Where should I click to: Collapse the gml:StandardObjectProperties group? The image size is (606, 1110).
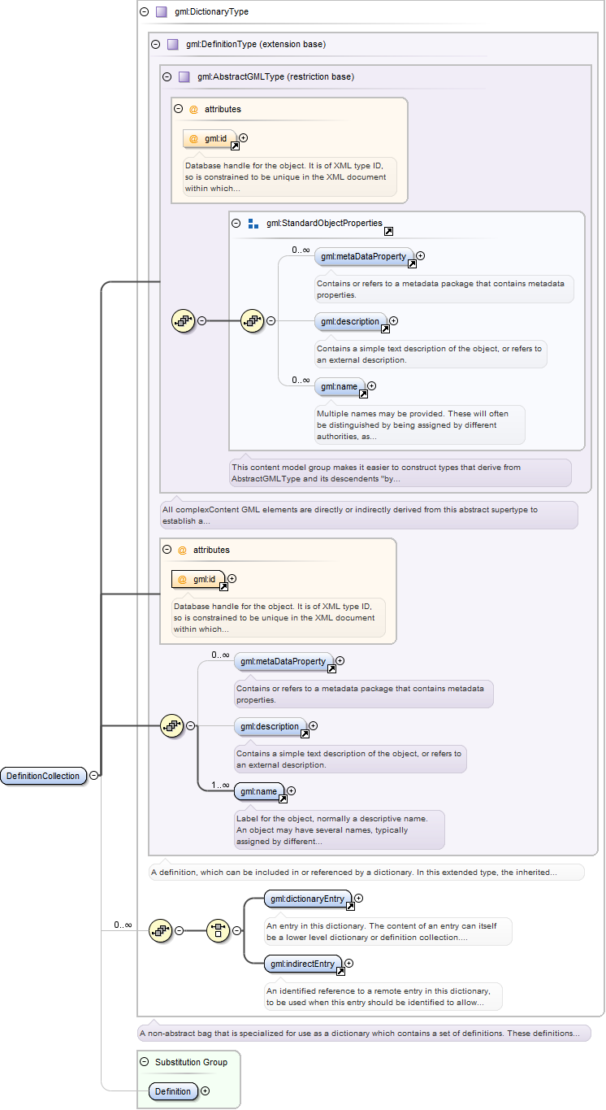pos(236,223)
